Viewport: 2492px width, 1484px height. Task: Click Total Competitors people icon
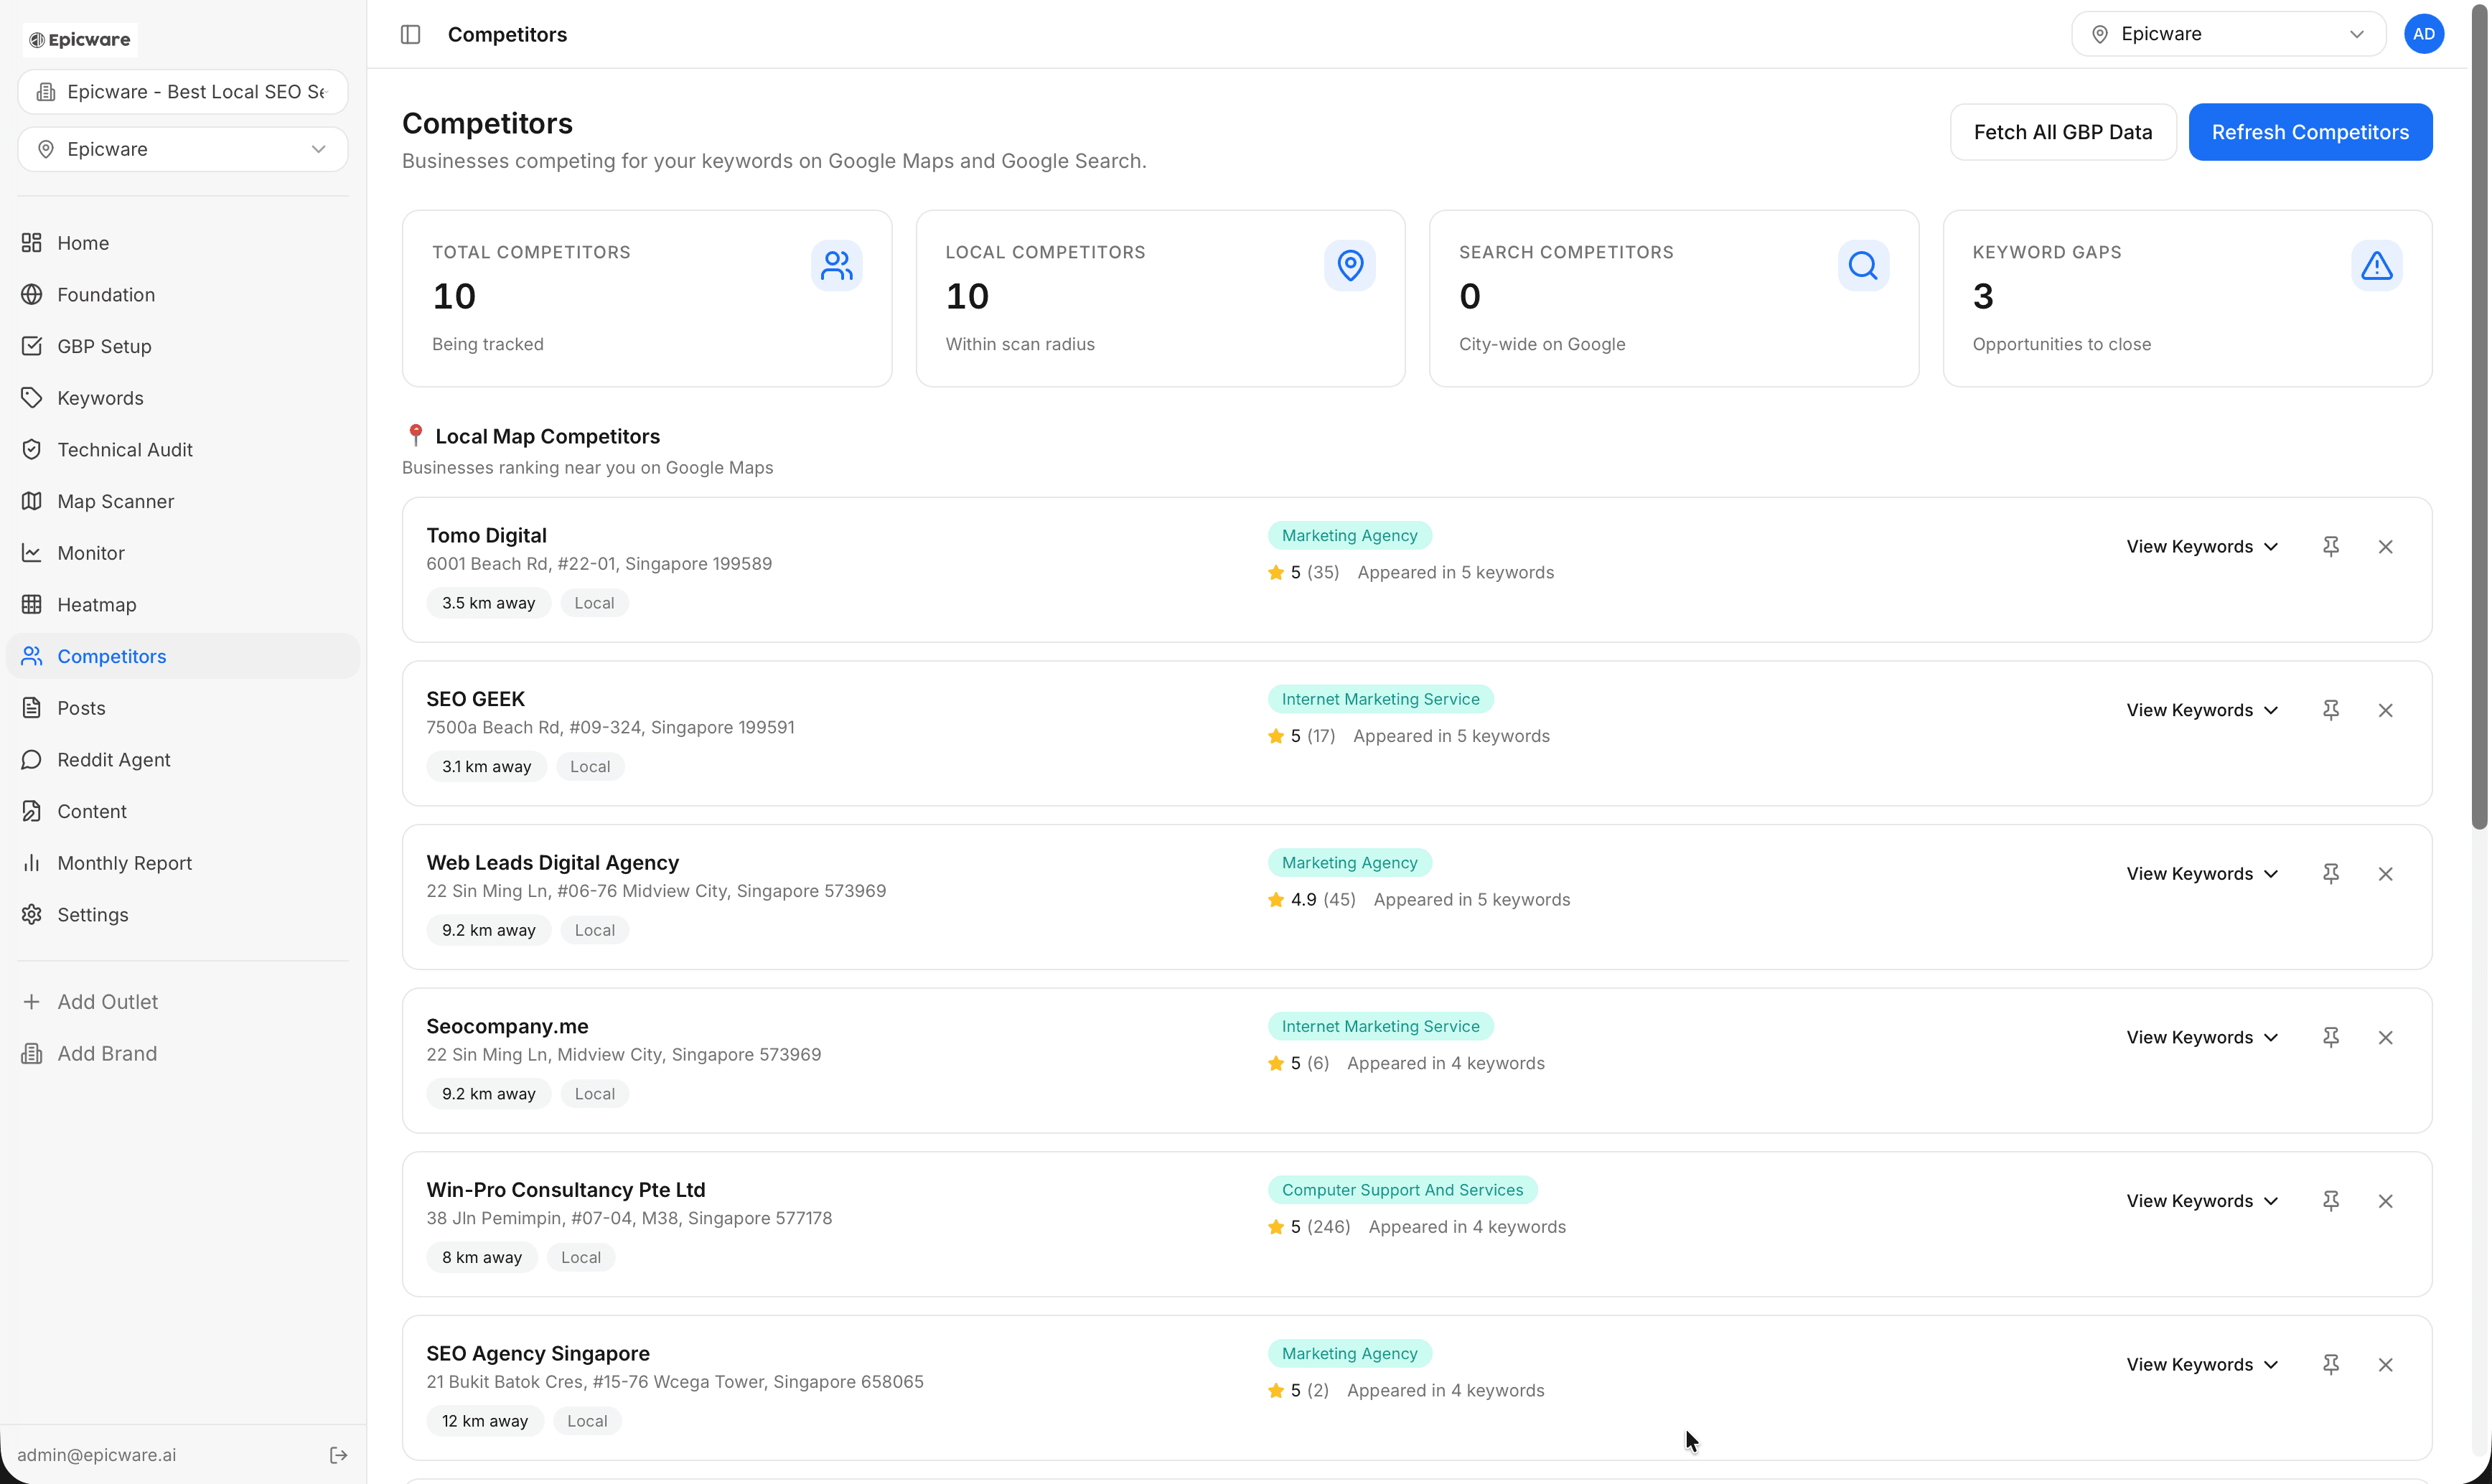(x=836, y=265)
